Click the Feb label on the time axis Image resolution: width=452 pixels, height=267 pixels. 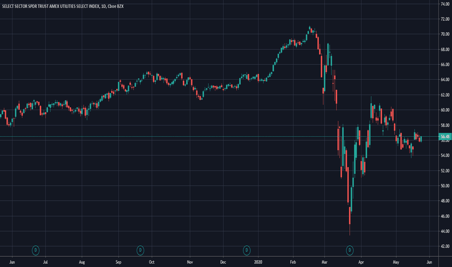pos(293,262)
